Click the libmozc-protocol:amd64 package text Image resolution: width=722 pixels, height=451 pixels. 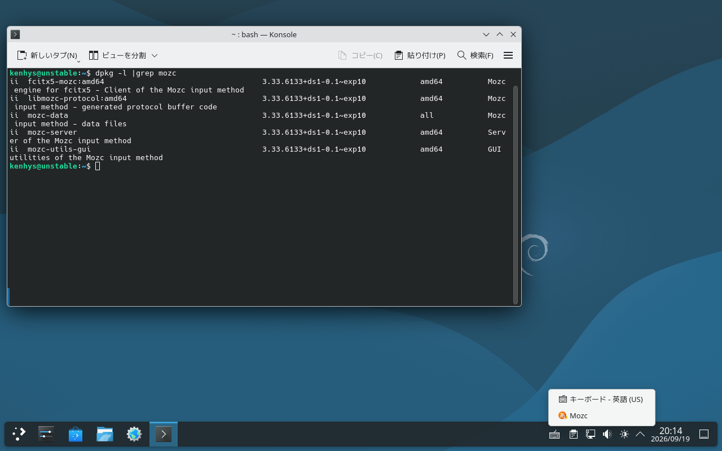[x=77, y=98]
